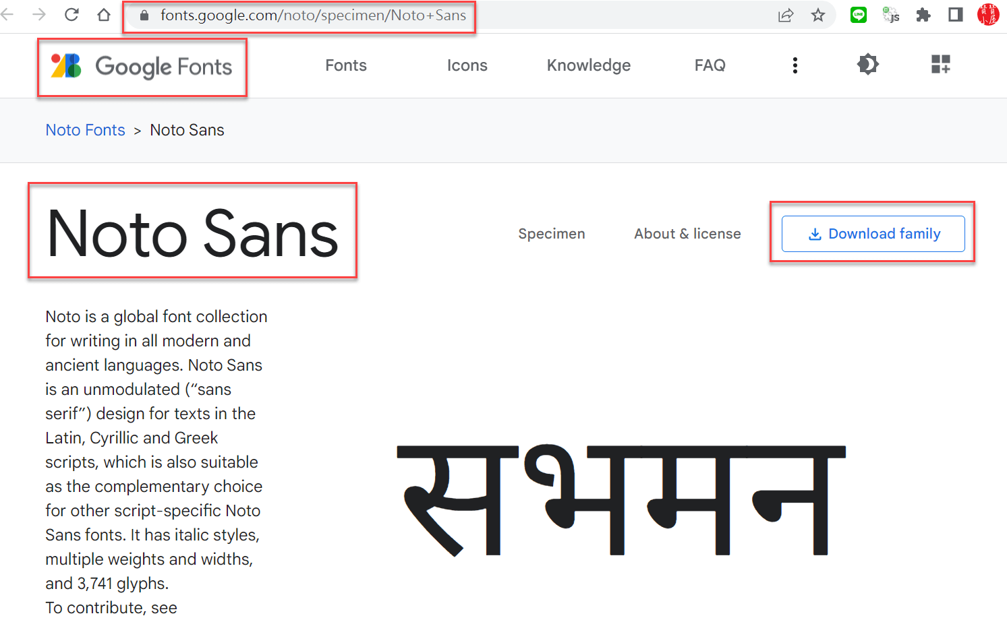Switch to the Specimen tab

pos(552,234)
